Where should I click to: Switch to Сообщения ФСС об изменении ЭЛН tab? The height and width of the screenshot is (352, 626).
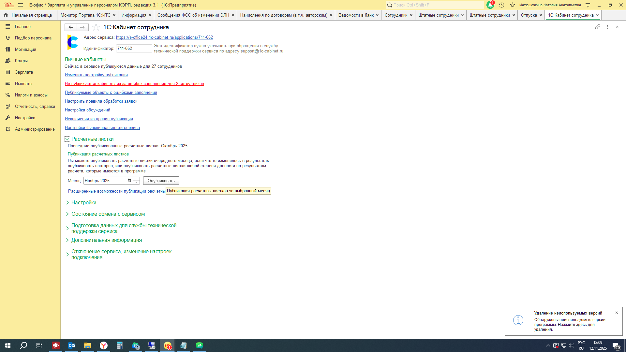(x=193, y=15)
